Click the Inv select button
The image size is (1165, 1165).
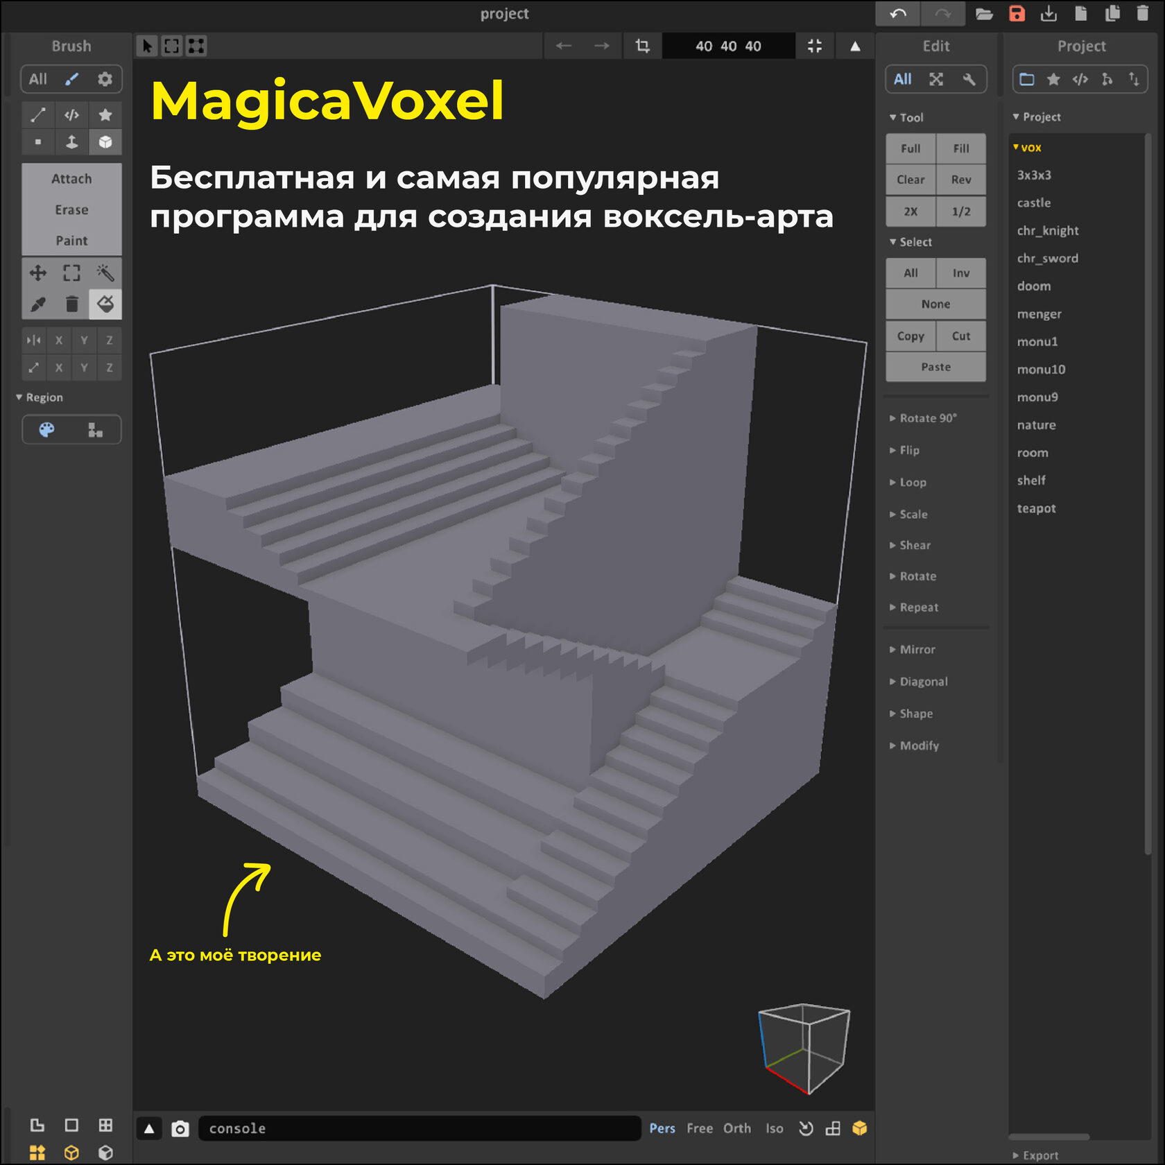pyautogui.click(x=961, y=273)
